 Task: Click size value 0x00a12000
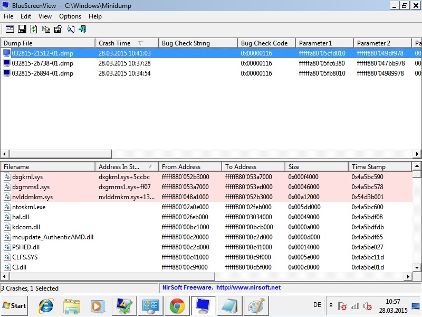304,197
